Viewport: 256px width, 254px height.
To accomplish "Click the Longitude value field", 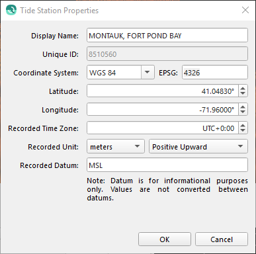I will (163, 109).
